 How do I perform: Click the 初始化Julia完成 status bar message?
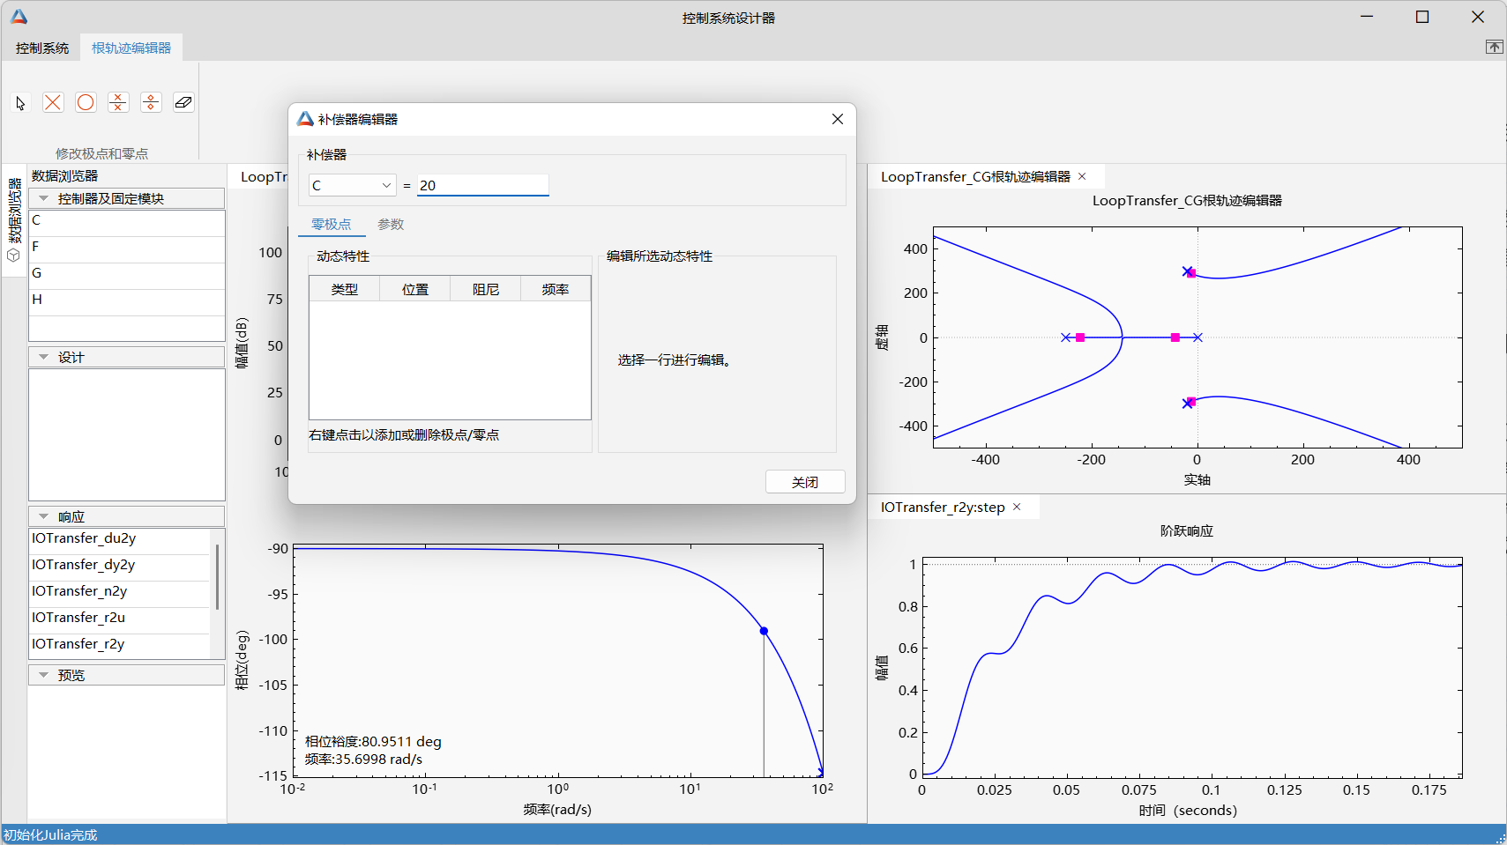(50, 835)
